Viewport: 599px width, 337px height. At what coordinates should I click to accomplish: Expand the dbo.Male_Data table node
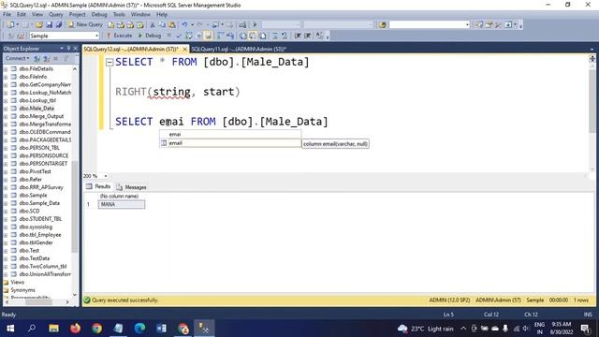click(6, 109)
